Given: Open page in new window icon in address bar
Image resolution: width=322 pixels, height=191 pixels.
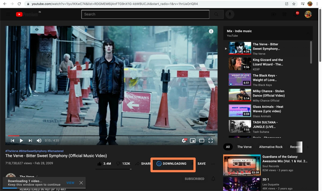Looking at the screenshot, I should tap(287, 4).
